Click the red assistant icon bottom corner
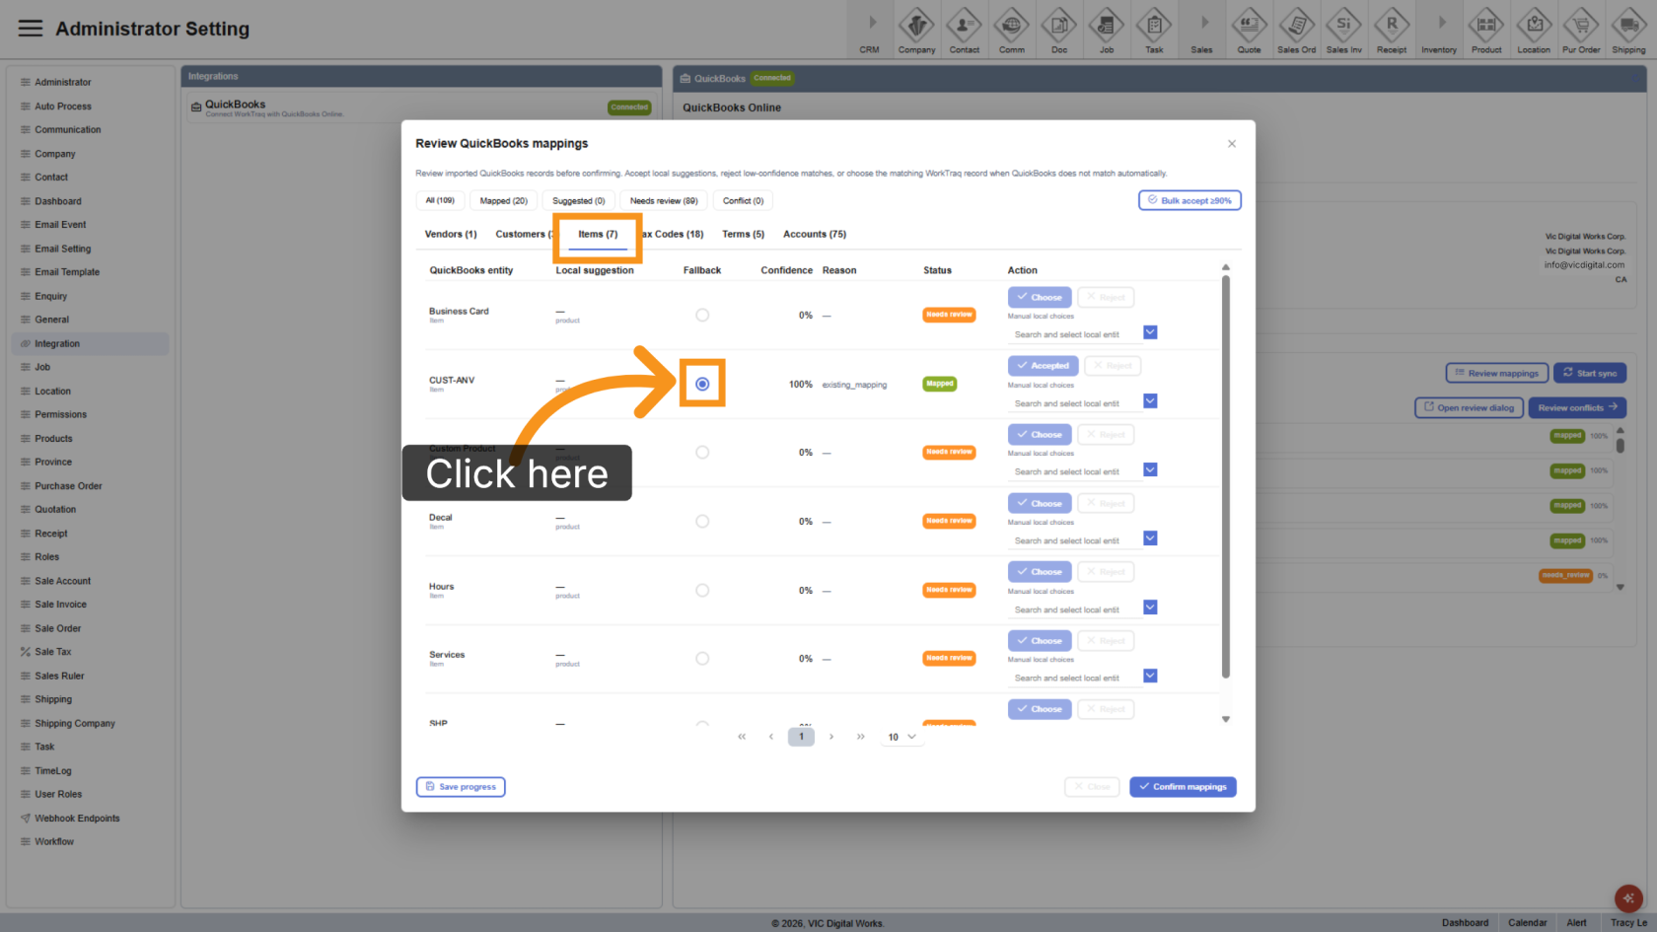The height and width of the screenshot is (932, 1657). pos(1628,898)
